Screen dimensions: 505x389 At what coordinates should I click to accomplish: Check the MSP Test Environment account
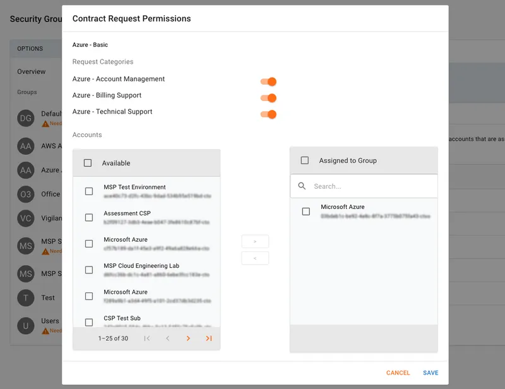tap(89, 191)
